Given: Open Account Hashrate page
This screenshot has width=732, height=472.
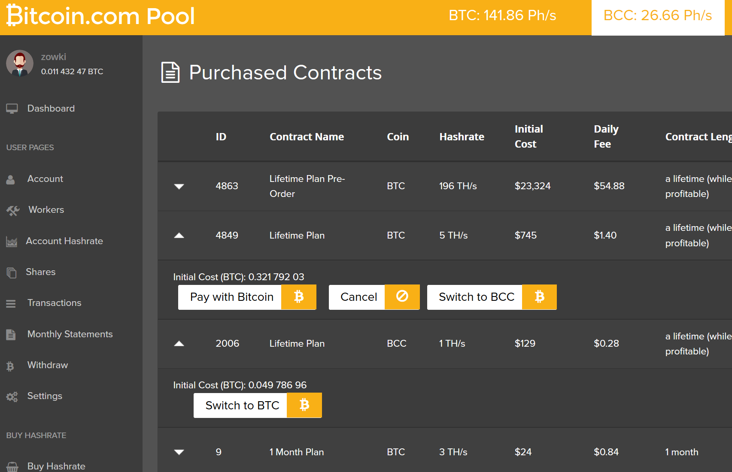Looking at the screenshot, I should 64,241.
